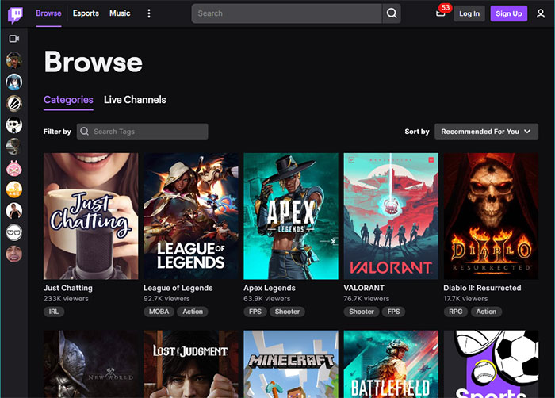555x398 pixels.
Task: Click the 92.7K viewers text
Action: pyautogui.click(x=166, y=299)
